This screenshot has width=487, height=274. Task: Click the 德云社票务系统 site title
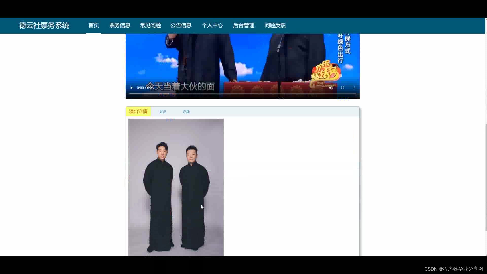point(44,25)
